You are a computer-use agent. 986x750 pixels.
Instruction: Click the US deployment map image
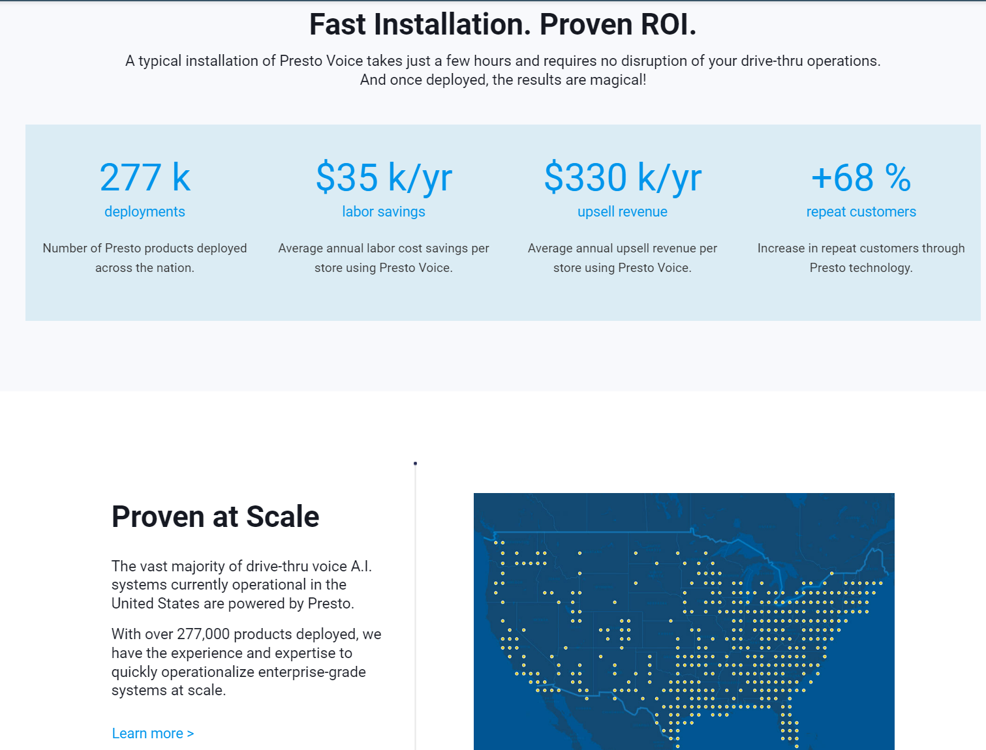tap(684, 622)
